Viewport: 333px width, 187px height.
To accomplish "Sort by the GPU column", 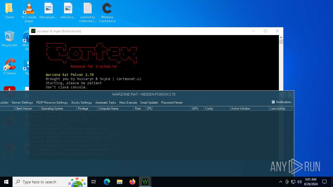I will (197, 109).
